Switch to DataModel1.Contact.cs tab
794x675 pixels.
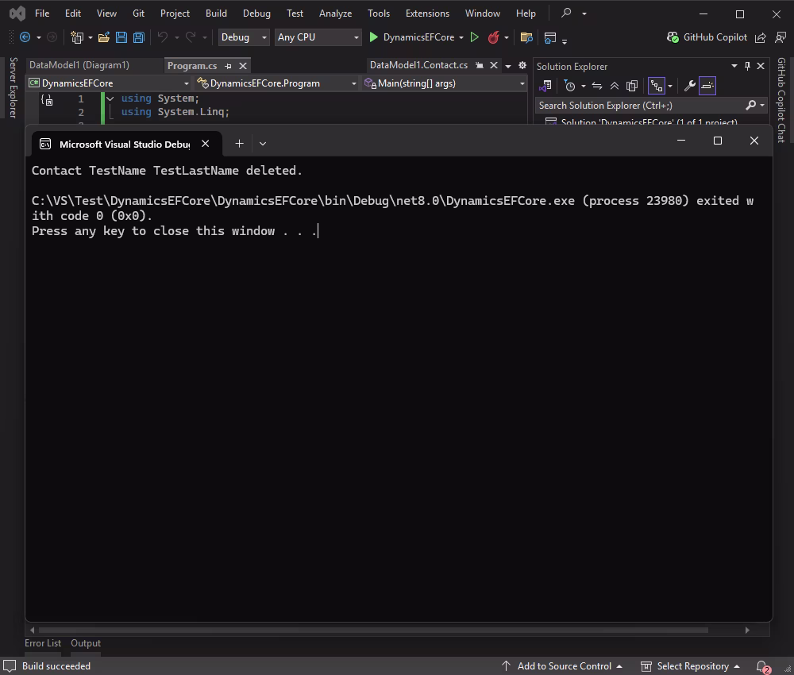click(418, 65)
